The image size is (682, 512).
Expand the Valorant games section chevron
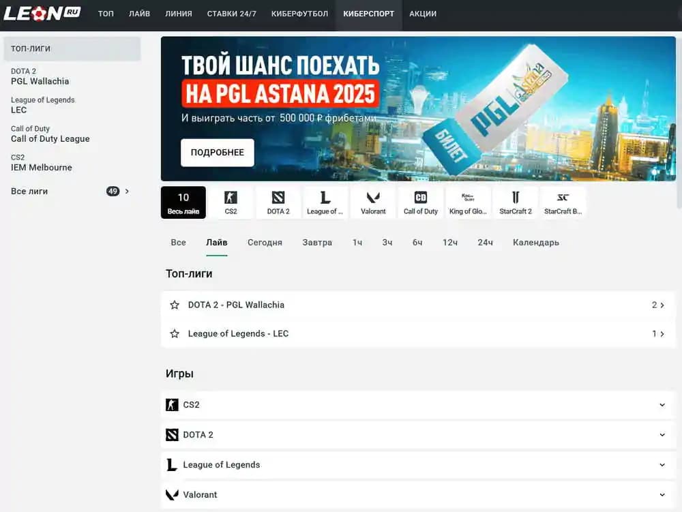coord(662,494)
